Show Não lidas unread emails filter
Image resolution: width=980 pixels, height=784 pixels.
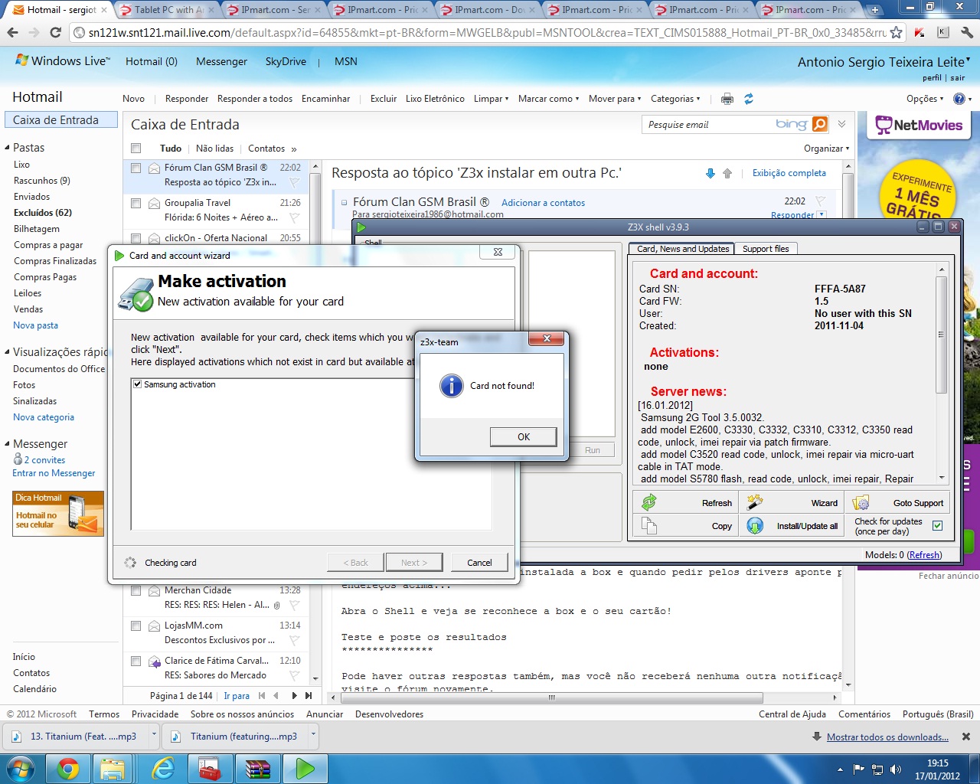pos(214,149)
